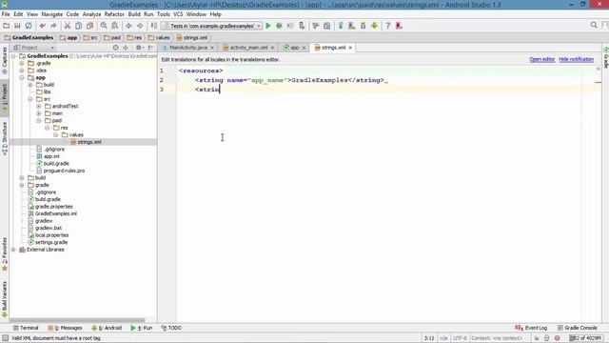Click the Undo toolbar icon
This screenshot has width=609, height=343.
coord(42,26)
